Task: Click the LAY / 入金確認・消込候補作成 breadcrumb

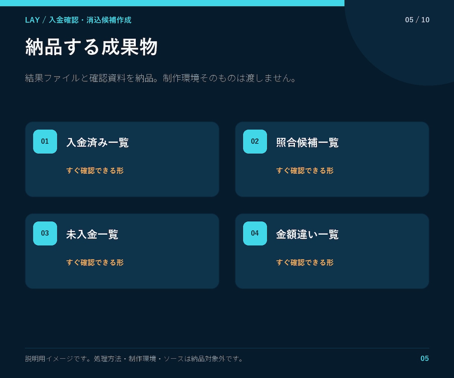Action: pos(78,20)
